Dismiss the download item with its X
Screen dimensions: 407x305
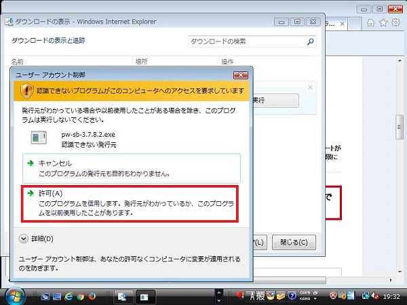pos(310,87)
